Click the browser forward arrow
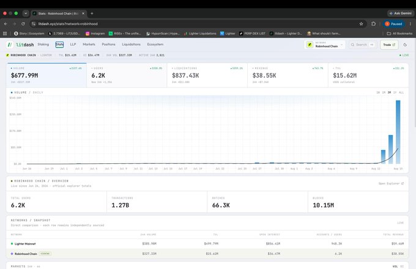Screen dimensions: 416x269 point(14,24)
